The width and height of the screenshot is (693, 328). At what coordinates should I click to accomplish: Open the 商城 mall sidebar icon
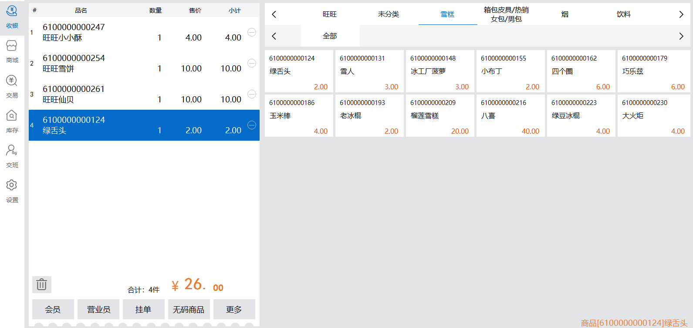pyautogui.click(x=12, y=51)
